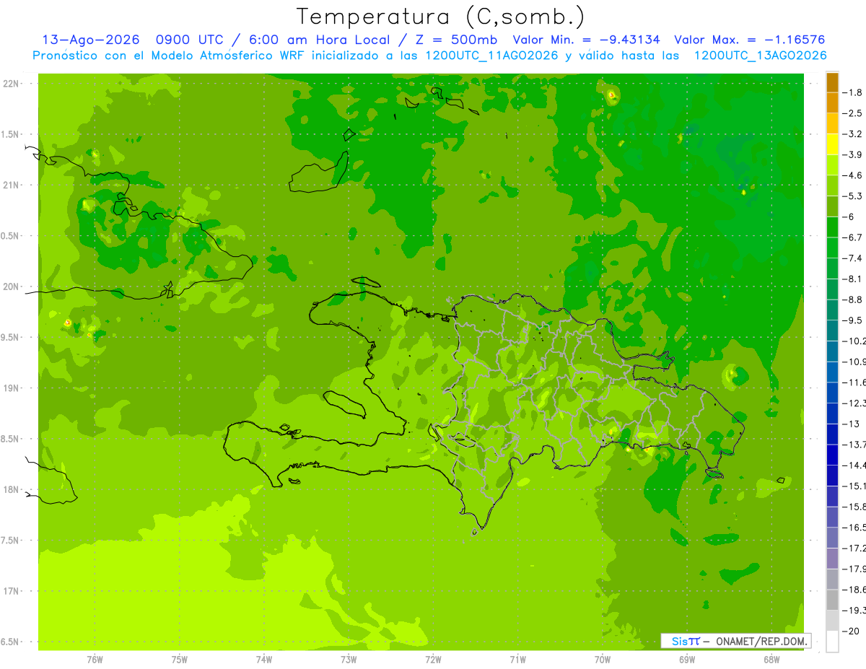The height and width of the screenshot is (669, 866).
Task: Click the '19N' latitude axis label
Action: [12, 388]
